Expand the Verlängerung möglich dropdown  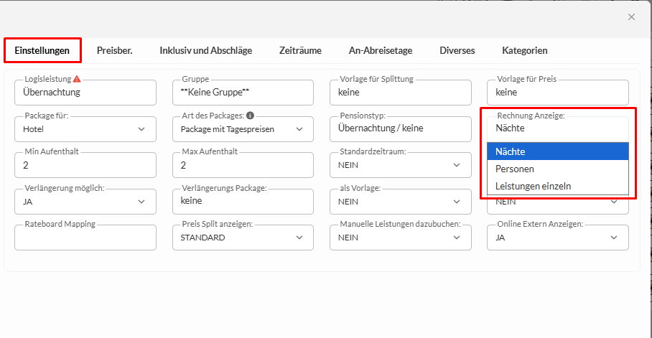click(x=85, y=202)
